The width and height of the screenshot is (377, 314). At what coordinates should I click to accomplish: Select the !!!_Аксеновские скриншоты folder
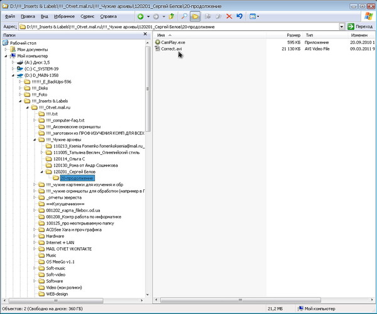(x=74, y=127)
